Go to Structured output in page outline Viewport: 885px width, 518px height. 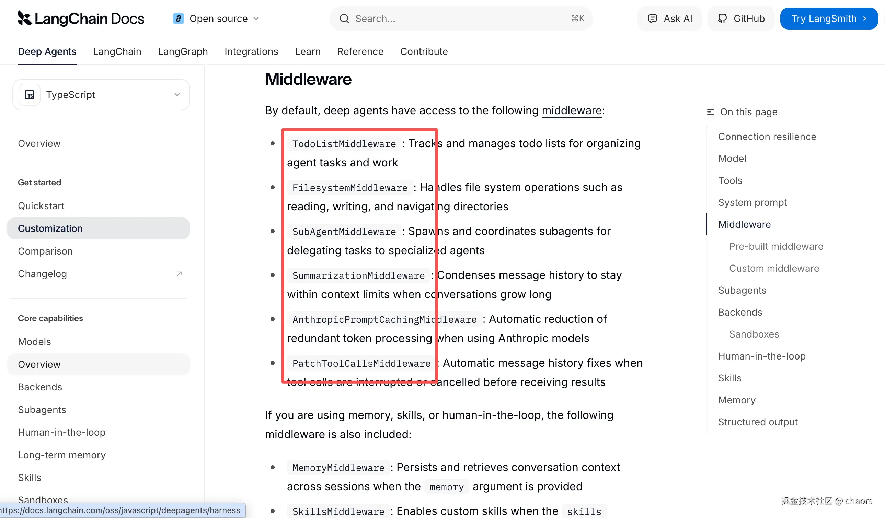point(758,422)
